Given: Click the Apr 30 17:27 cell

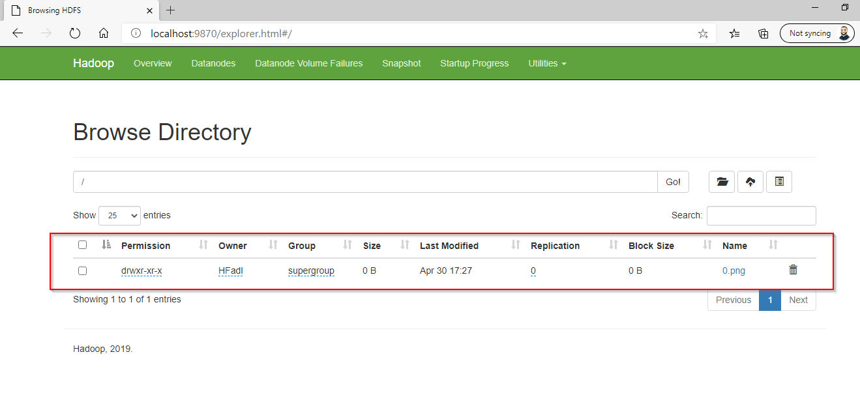Looking at the screenshot, I should [x=446, y=270].
